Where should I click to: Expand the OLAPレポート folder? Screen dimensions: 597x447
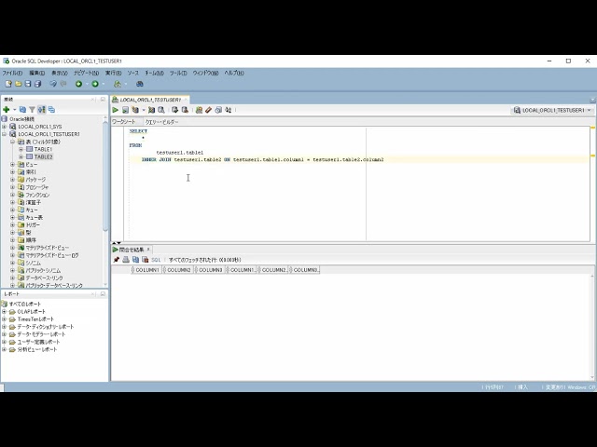(x=4, y=312)
